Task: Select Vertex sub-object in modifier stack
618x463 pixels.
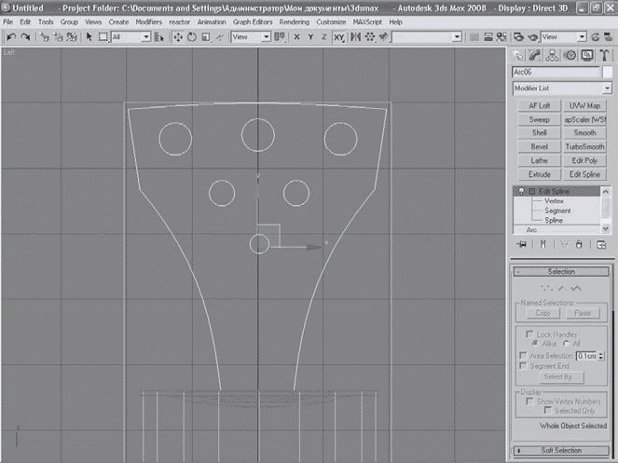Action: [x=556, y=200]
